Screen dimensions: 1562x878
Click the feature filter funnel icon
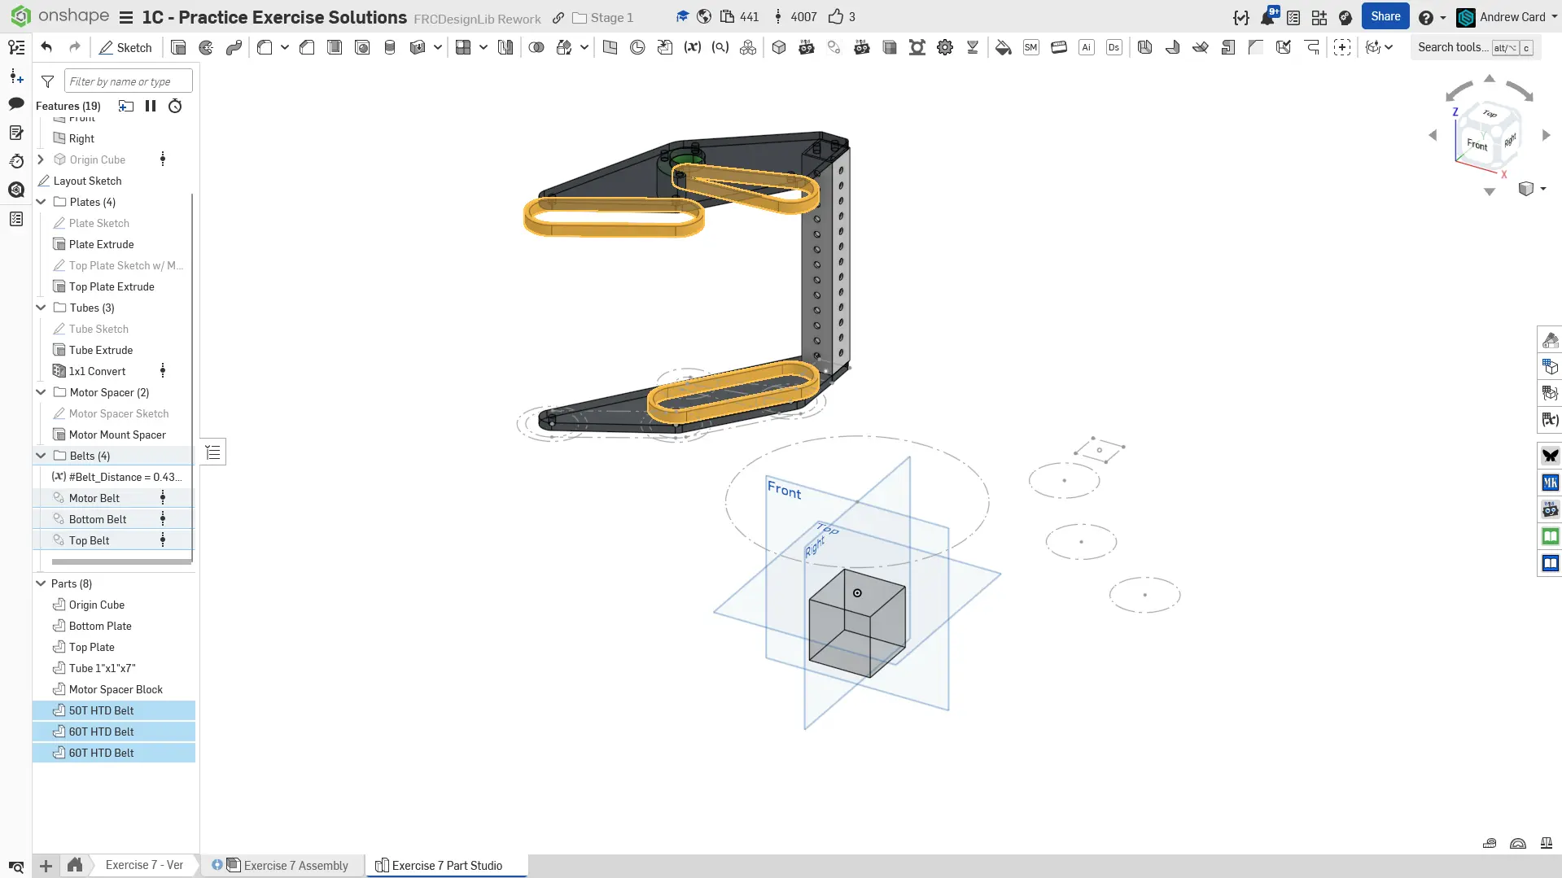click(48, 81)
